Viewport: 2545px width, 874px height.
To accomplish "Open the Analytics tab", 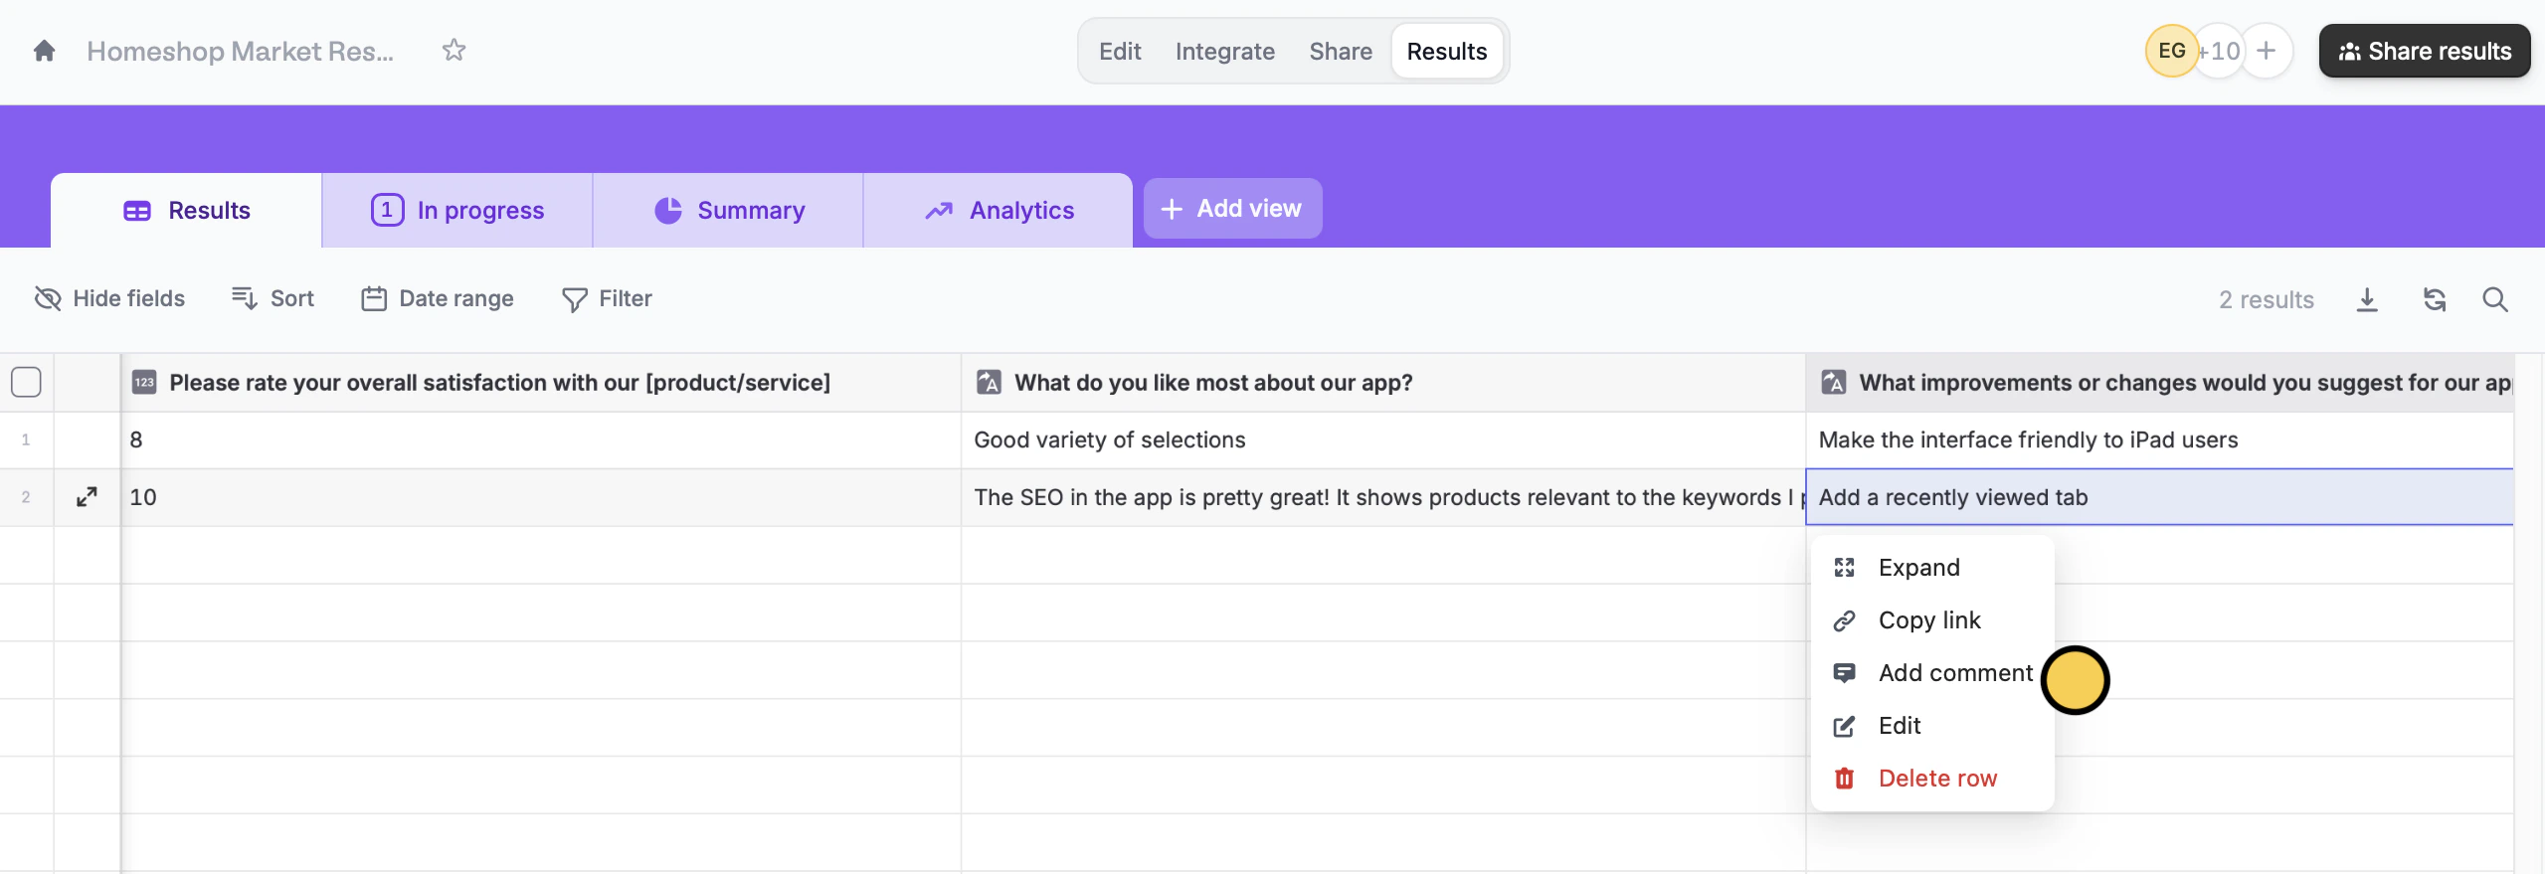I will (x=999, y=211).
